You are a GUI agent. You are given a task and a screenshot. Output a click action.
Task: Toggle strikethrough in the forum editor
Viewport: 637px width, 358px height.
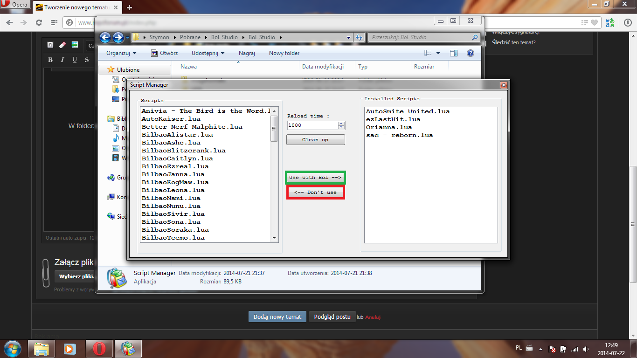point(87,60)
